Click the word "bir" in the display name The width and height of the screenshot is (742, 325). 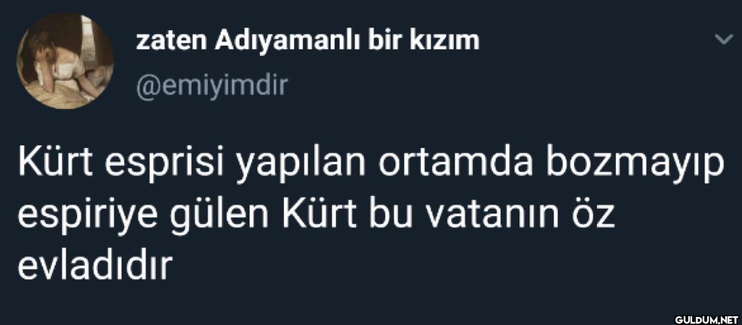(388, 42)
